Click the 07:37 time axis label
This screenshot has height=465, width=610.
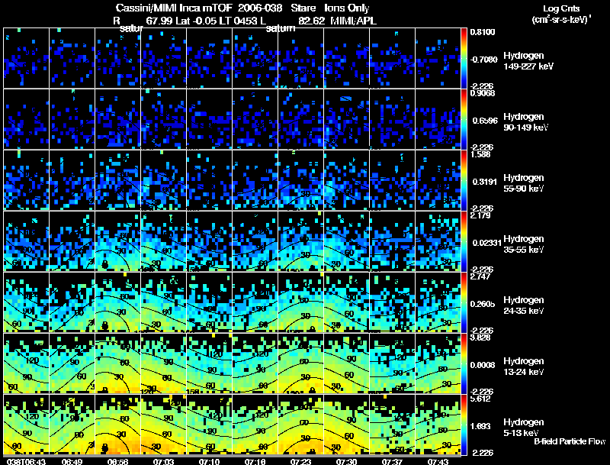[392, 461]
